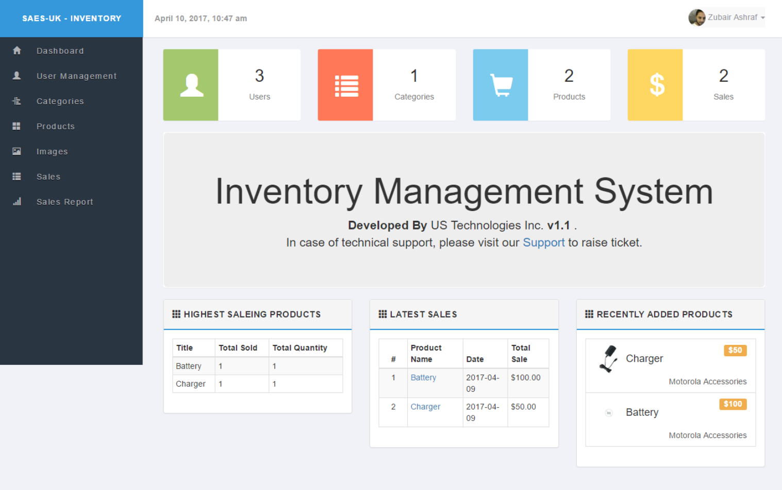The width and height of the screenshot is (782, 490).
Task: Go to Images in the sidebar
Action: (x=52, y=151)
